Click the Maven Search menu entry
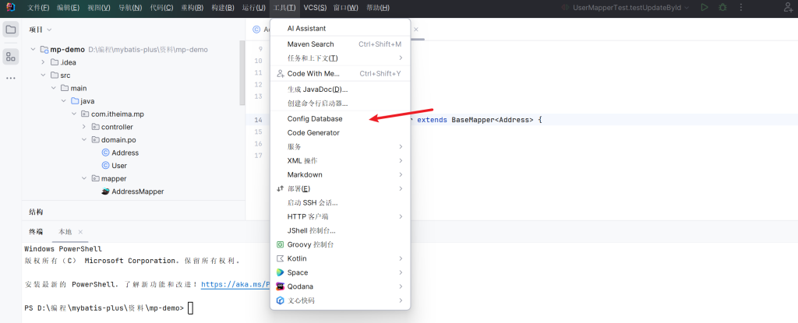The image size is (798, 323). [x=310, y=44]
